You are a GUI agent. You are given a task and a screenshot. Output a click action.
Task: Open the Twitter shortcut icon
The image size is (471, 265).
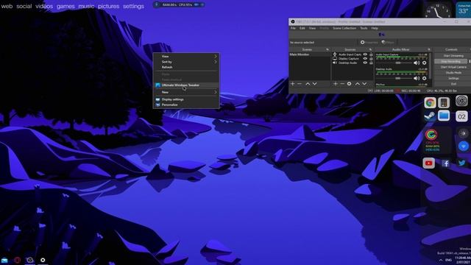pos(461,163)
